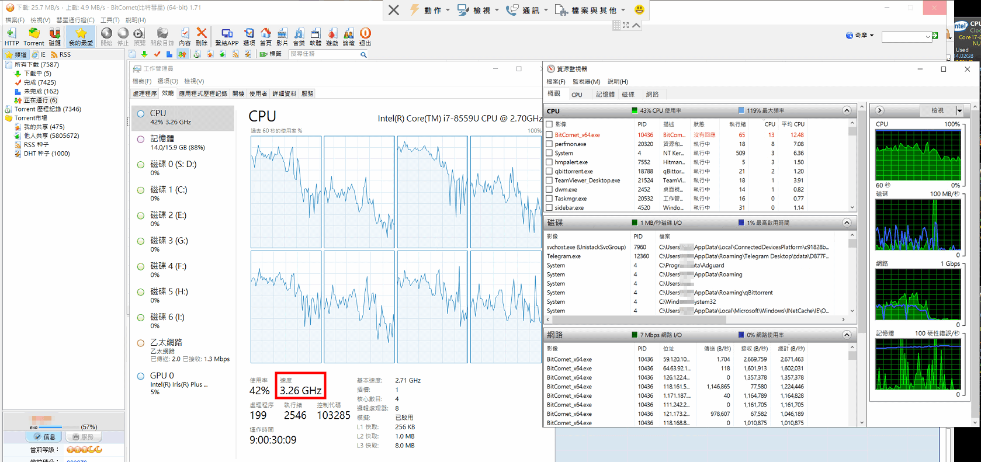Click the 信息 button in BitComet bottom panel

(44, 437)
